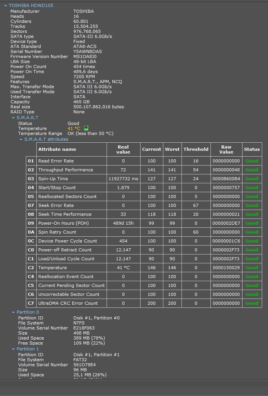Click the green temperature indicator icon
This screenshot has width=268, height=396.
coord(86,128)
